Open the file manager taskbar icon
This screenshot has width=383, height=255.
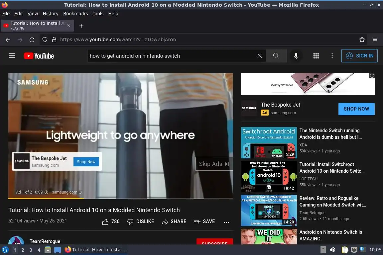(x=48, y=250)
